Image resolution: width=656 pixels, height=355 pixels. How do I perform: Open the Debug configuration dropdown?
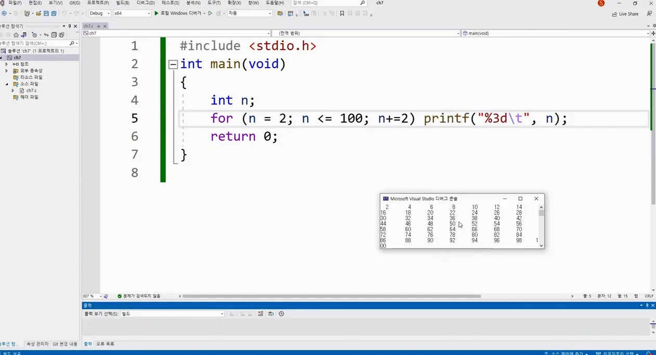coord(99,14)
